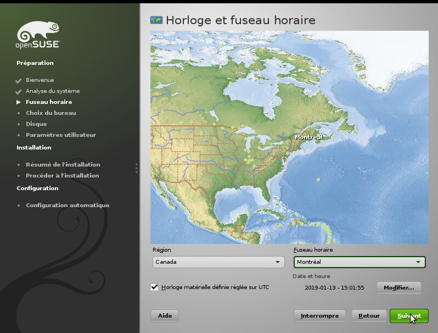Open the Région dropdown showing Canada
The image size is (438, 333).
coord(218,262)
